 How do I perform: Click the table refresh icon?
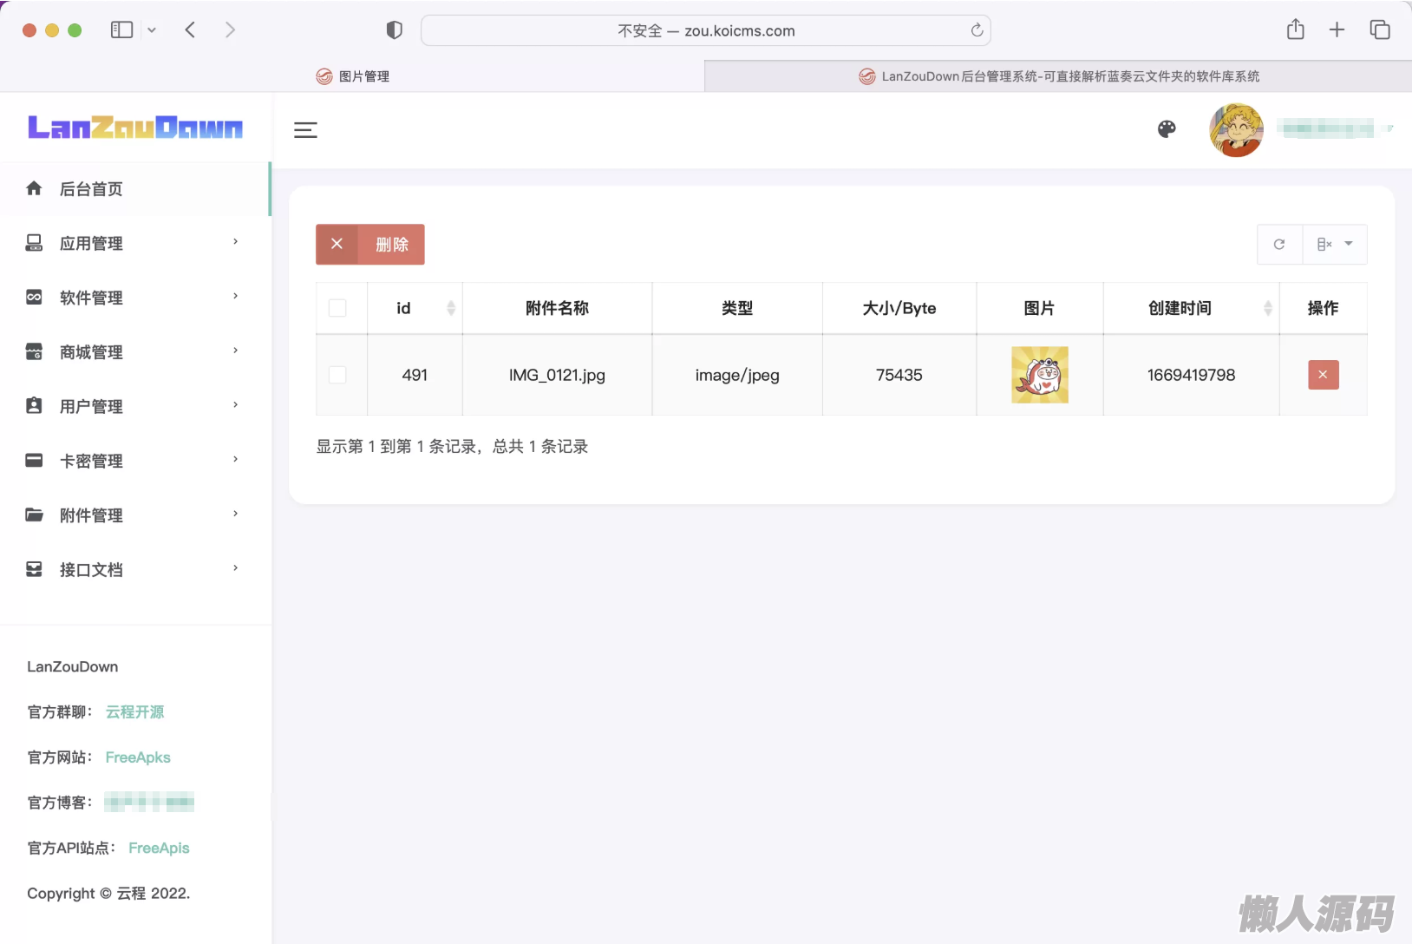[1279, 245]
